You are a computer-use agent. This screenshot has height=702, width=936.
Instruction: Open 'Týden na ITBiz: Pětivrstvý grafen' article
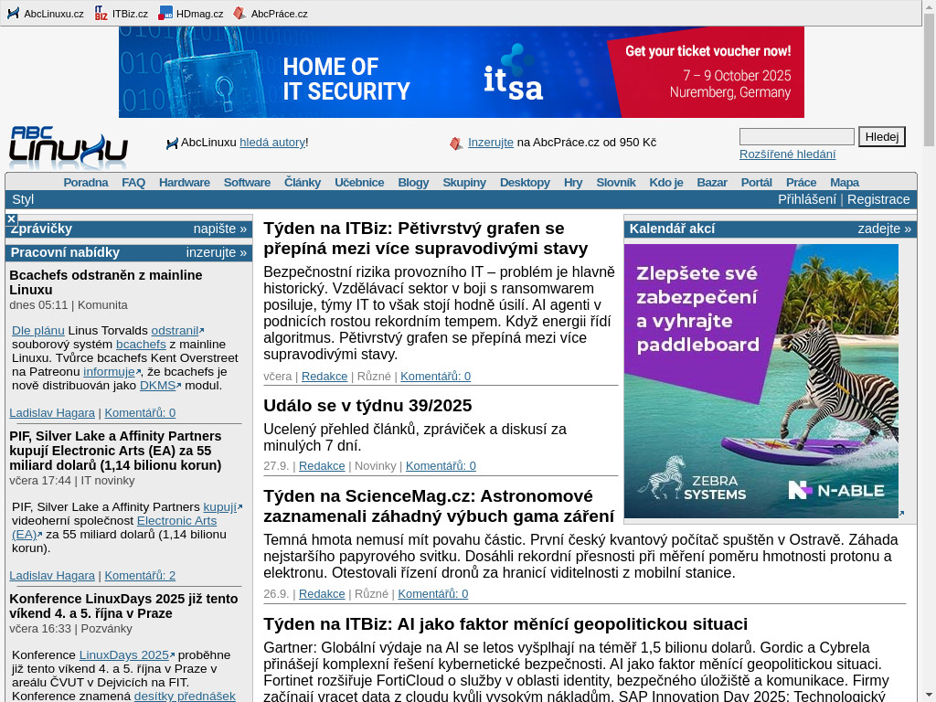[426, 238]
